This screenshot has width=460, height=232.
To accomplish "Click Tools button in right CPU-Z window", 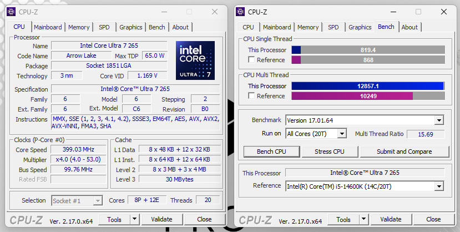I will point(343,219).
